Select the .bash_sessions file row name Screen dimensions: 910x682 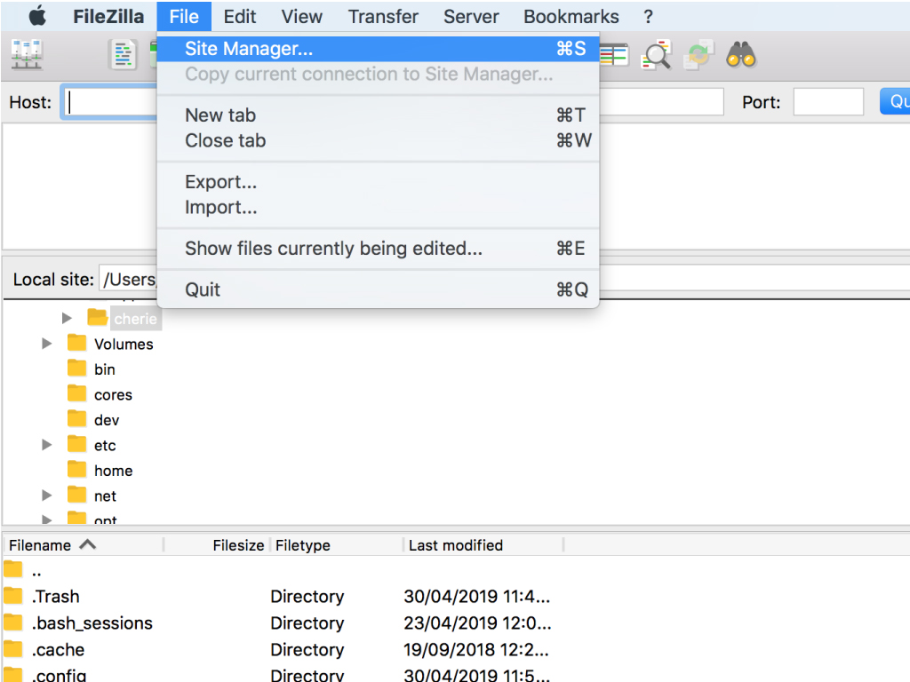(92, 623)
